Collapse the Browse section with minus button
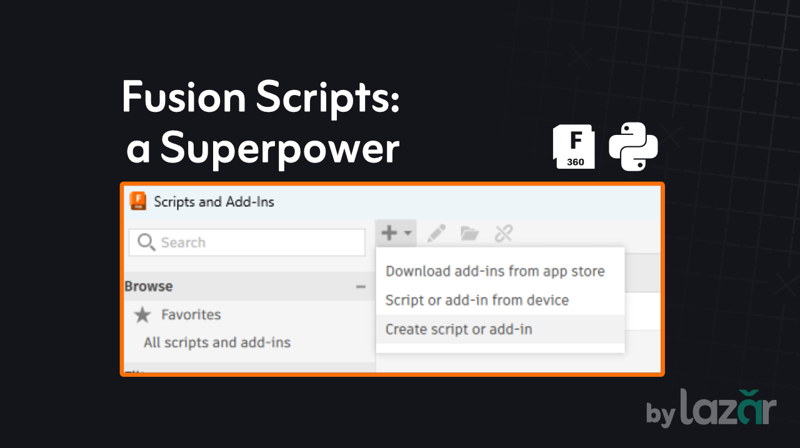800x448 pixels. [361, 287]
